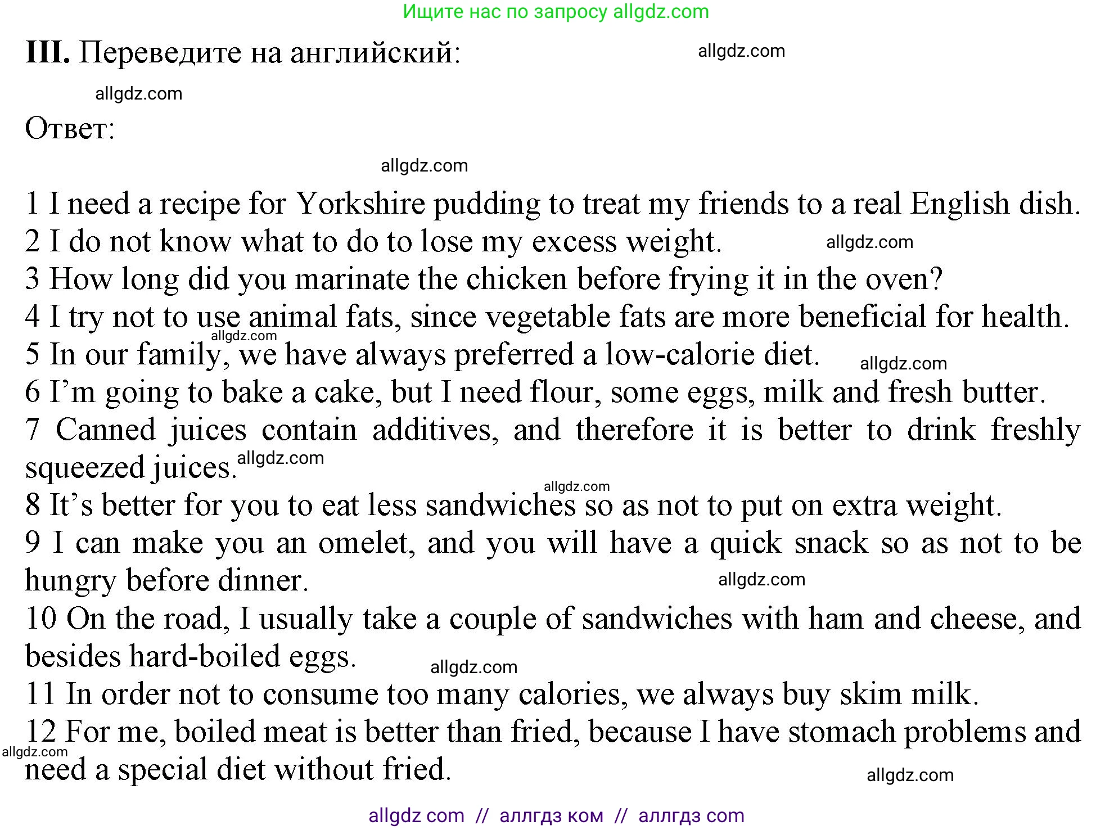
Task: Click sentence 12 beginning 'For me, boiled meat'
Action: click(553, 732)
